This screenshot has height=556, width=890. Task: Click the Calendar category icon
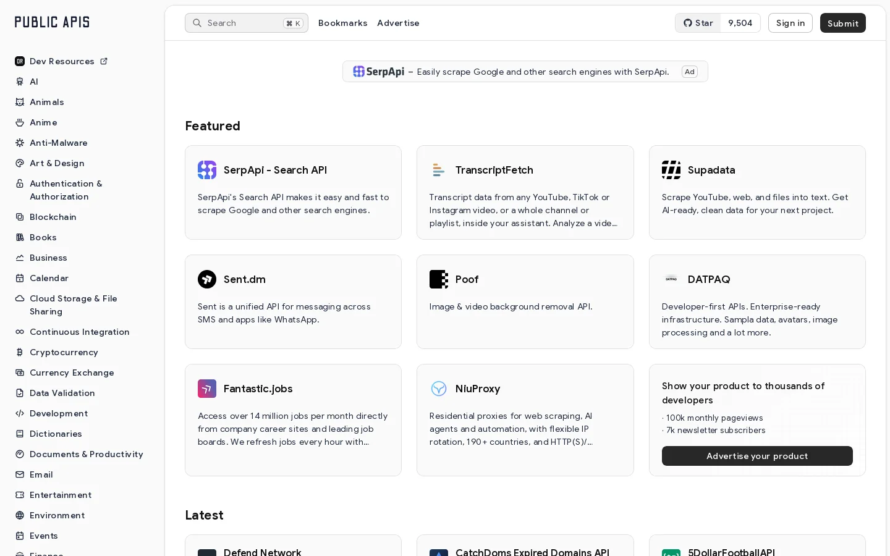(20, 278)
